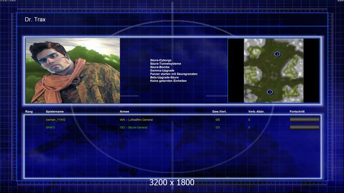Click the Gamma-Upgrade feature line
This screenshot has width=344, height=193.
pyautogui.click(x=162, y=70)
